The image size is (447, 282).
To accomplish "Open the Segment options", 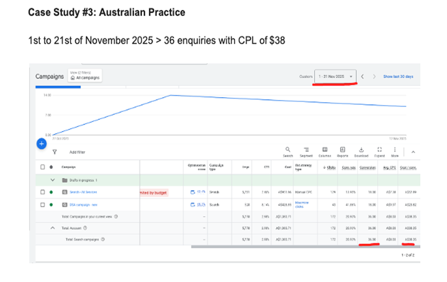I will pos(306,152).
